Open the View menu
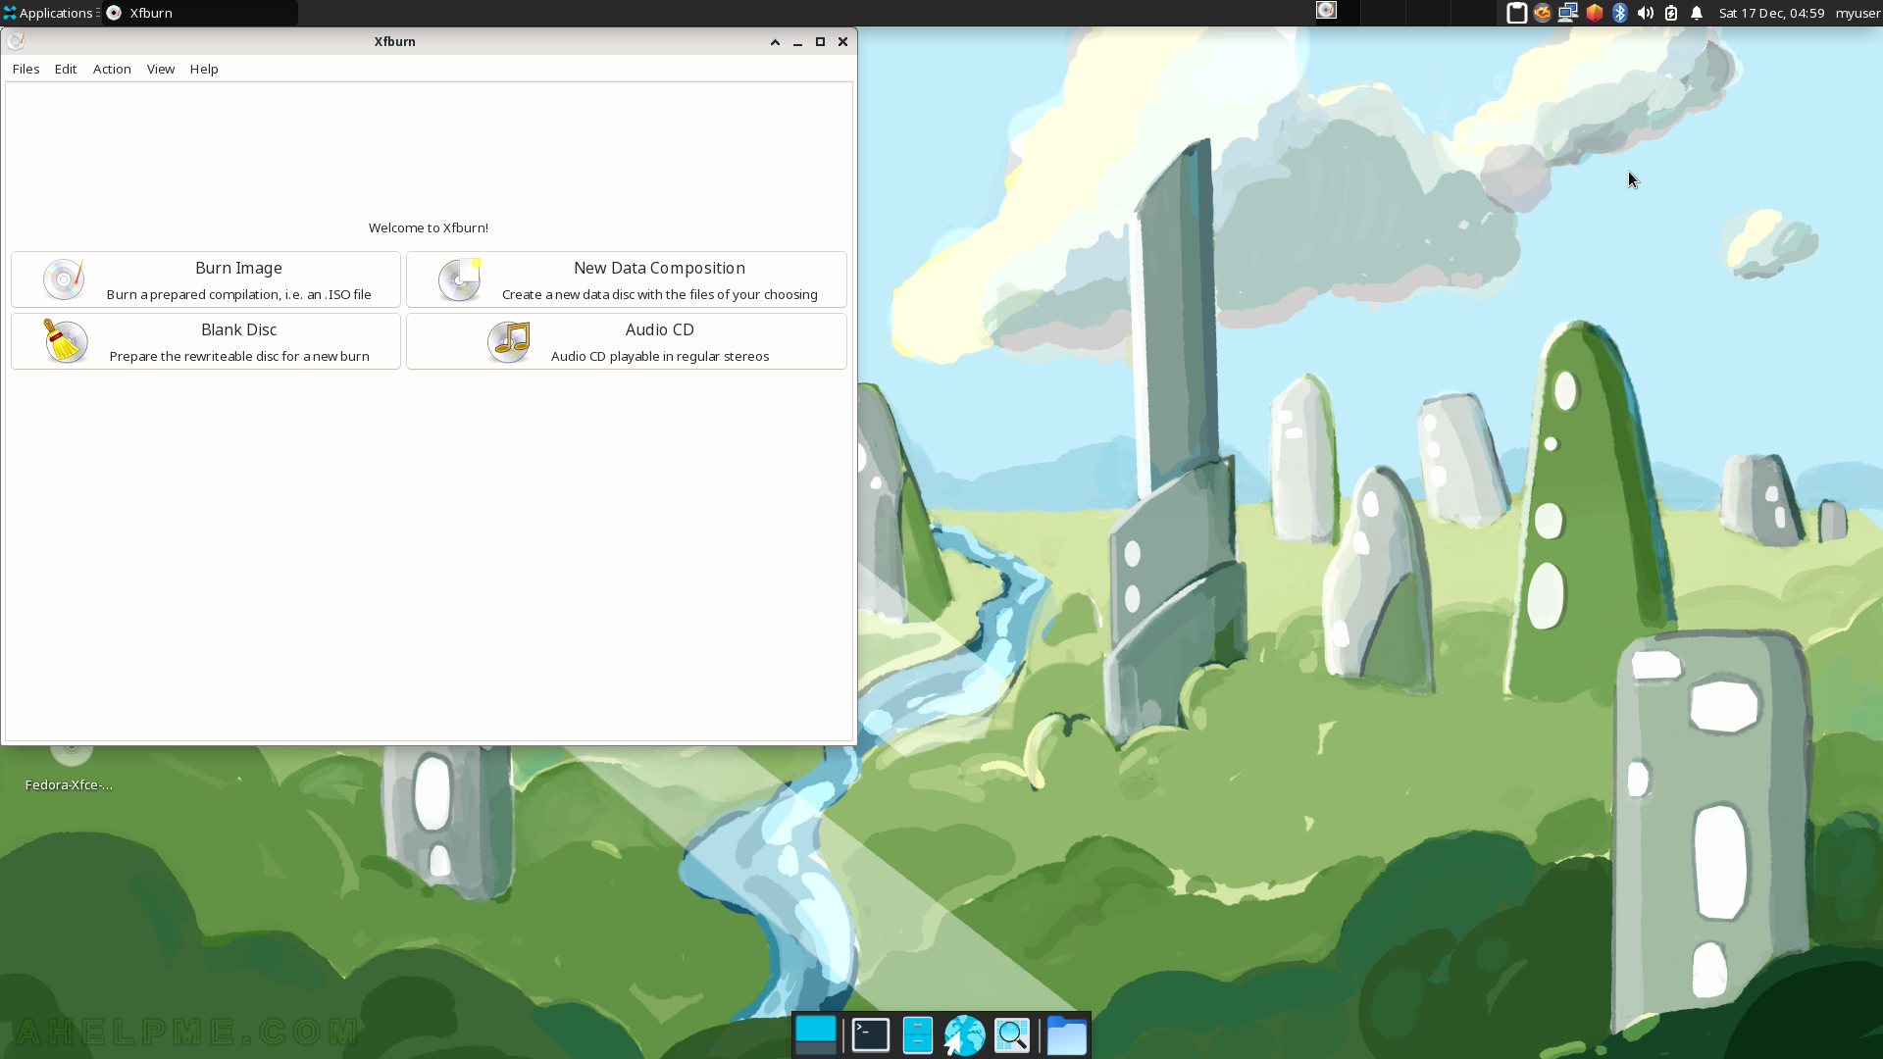The width and height of the screenshot is (1883, 1059). 161,69
